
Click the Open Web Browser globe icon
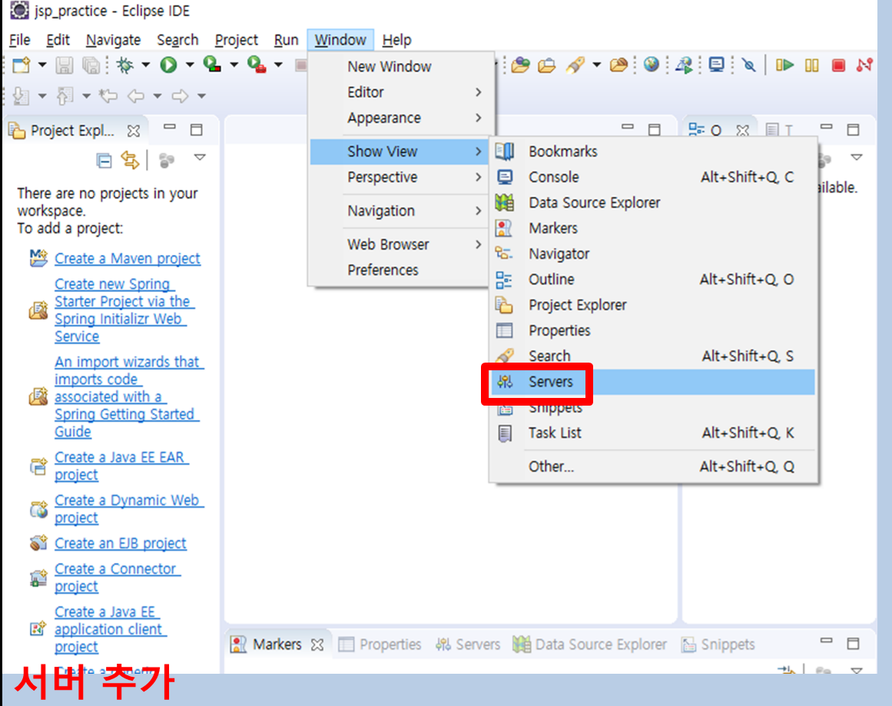click(x=652, y=65)
